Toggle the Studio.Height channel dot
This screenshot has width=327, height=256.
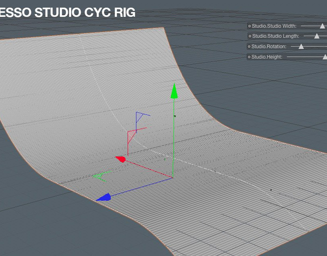[249, 57]
